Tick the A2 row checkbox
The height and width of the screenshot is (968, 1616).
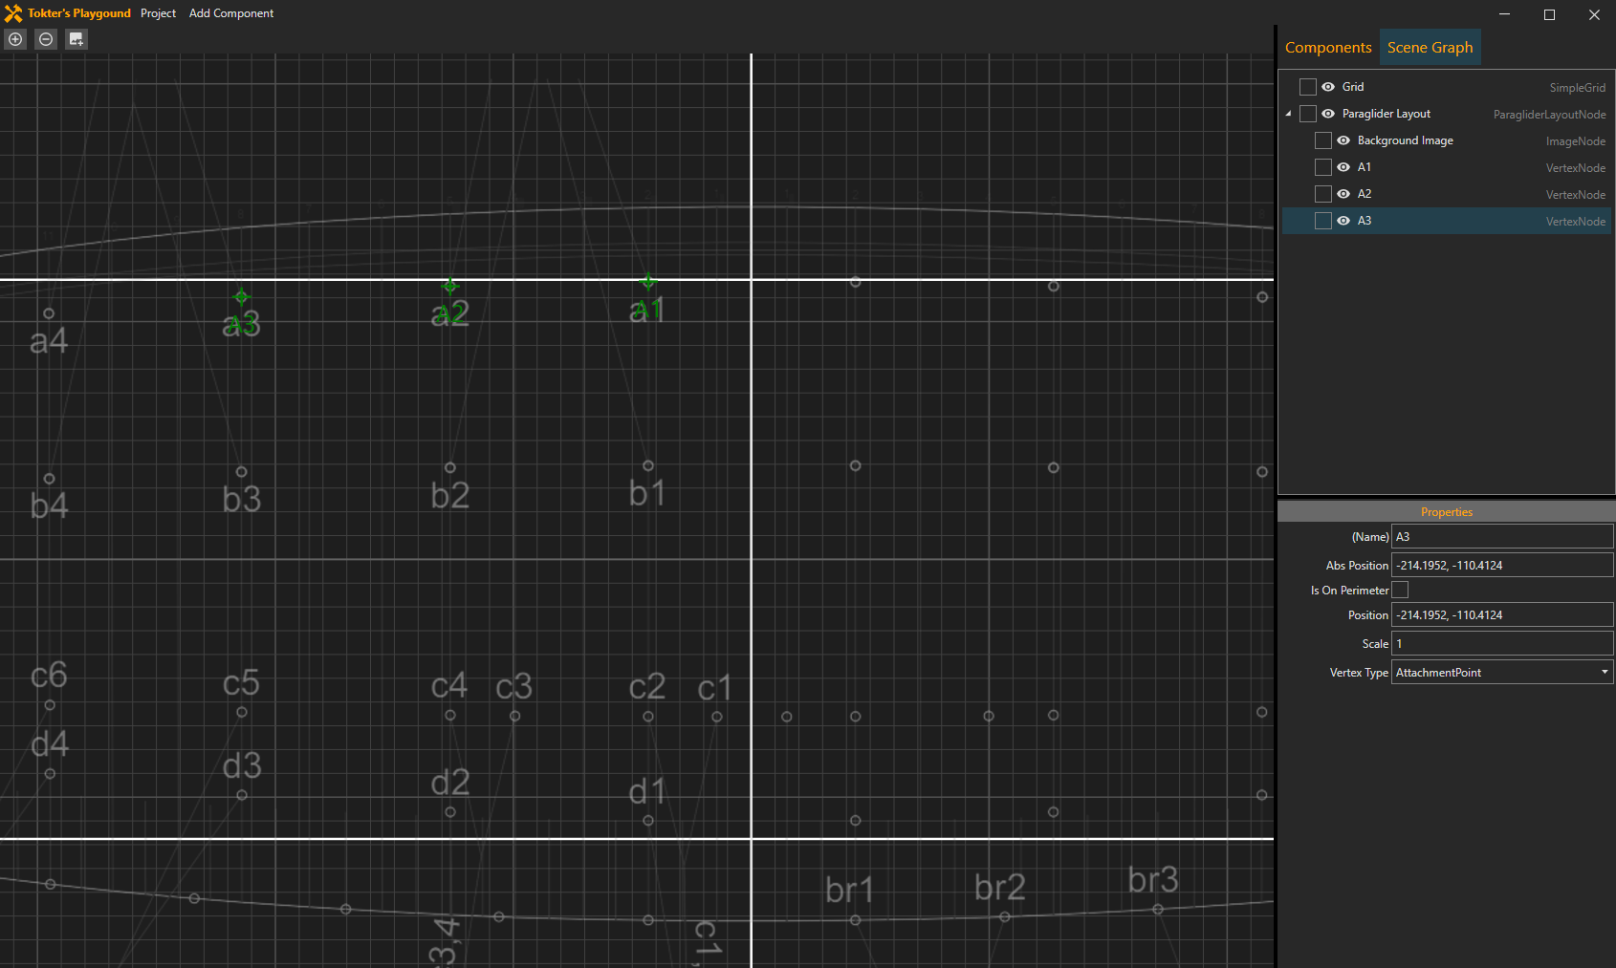[1323, 194]
